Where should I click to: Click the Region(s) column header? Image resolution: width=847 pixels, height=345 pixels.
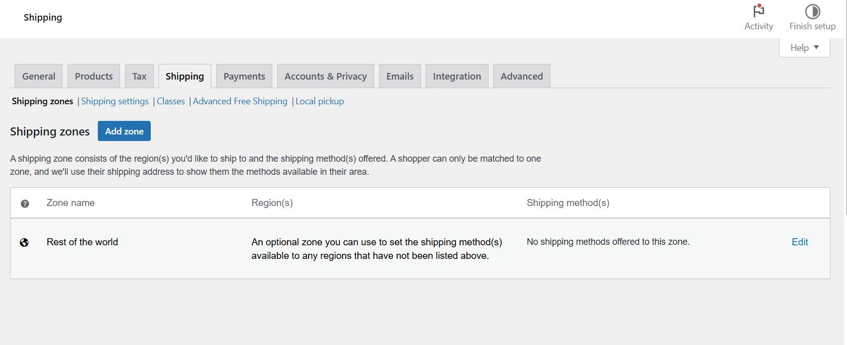pos(272,203)
